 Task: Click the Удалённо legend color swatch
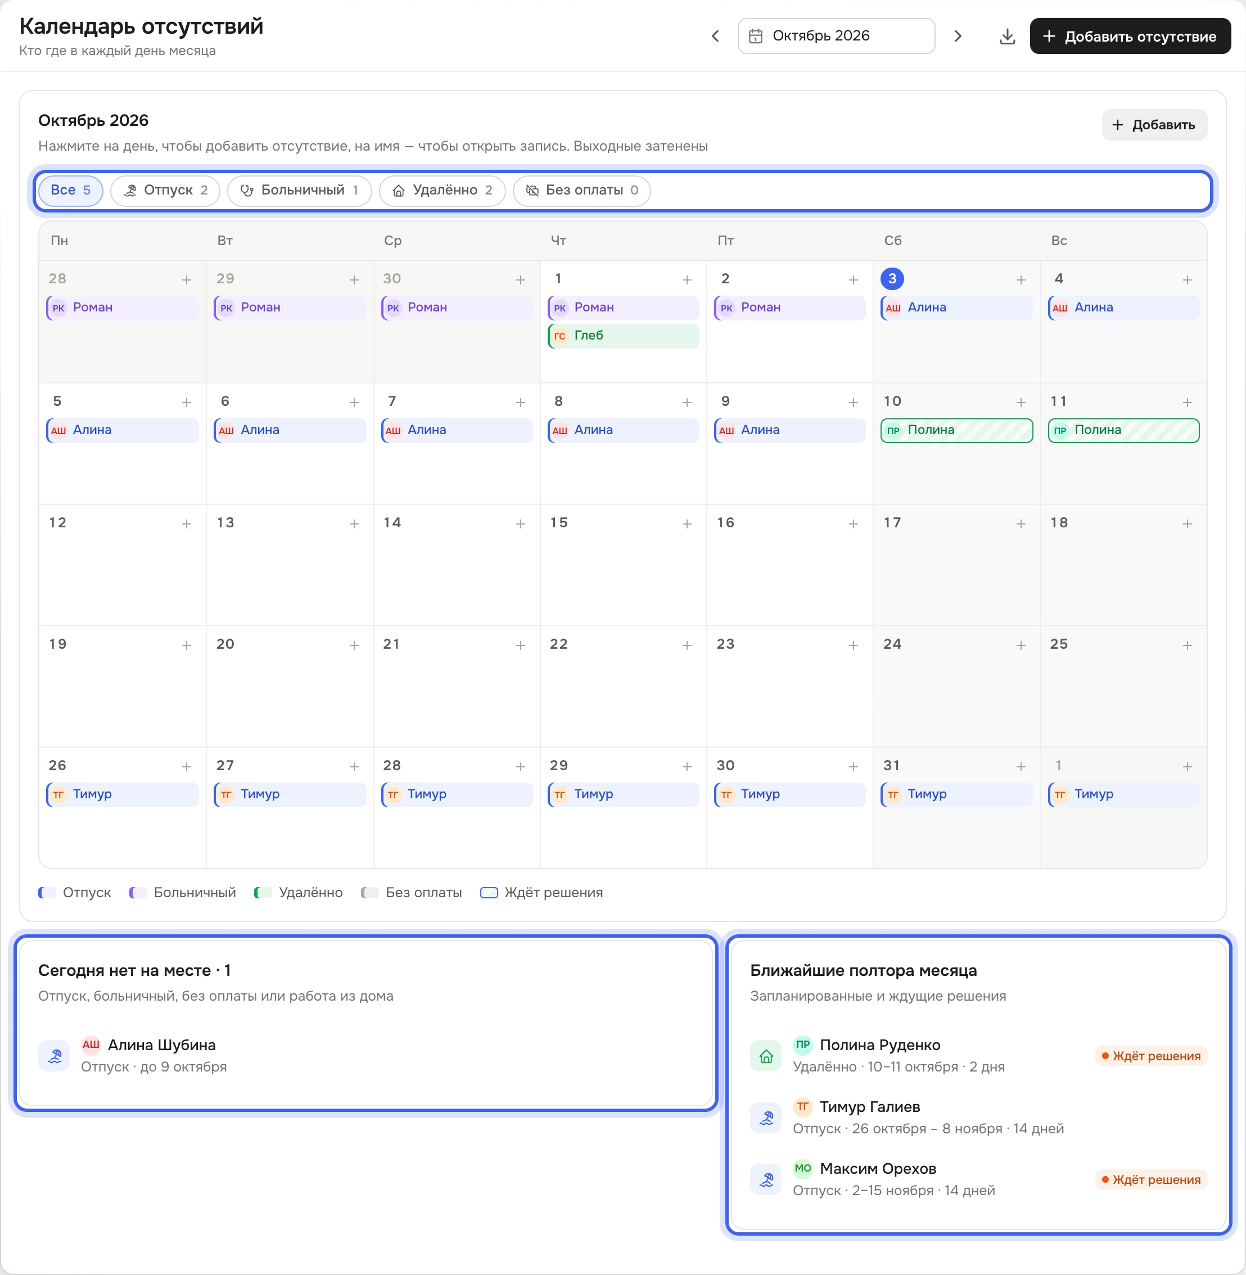pyautogui.click(x=263, y=893)
